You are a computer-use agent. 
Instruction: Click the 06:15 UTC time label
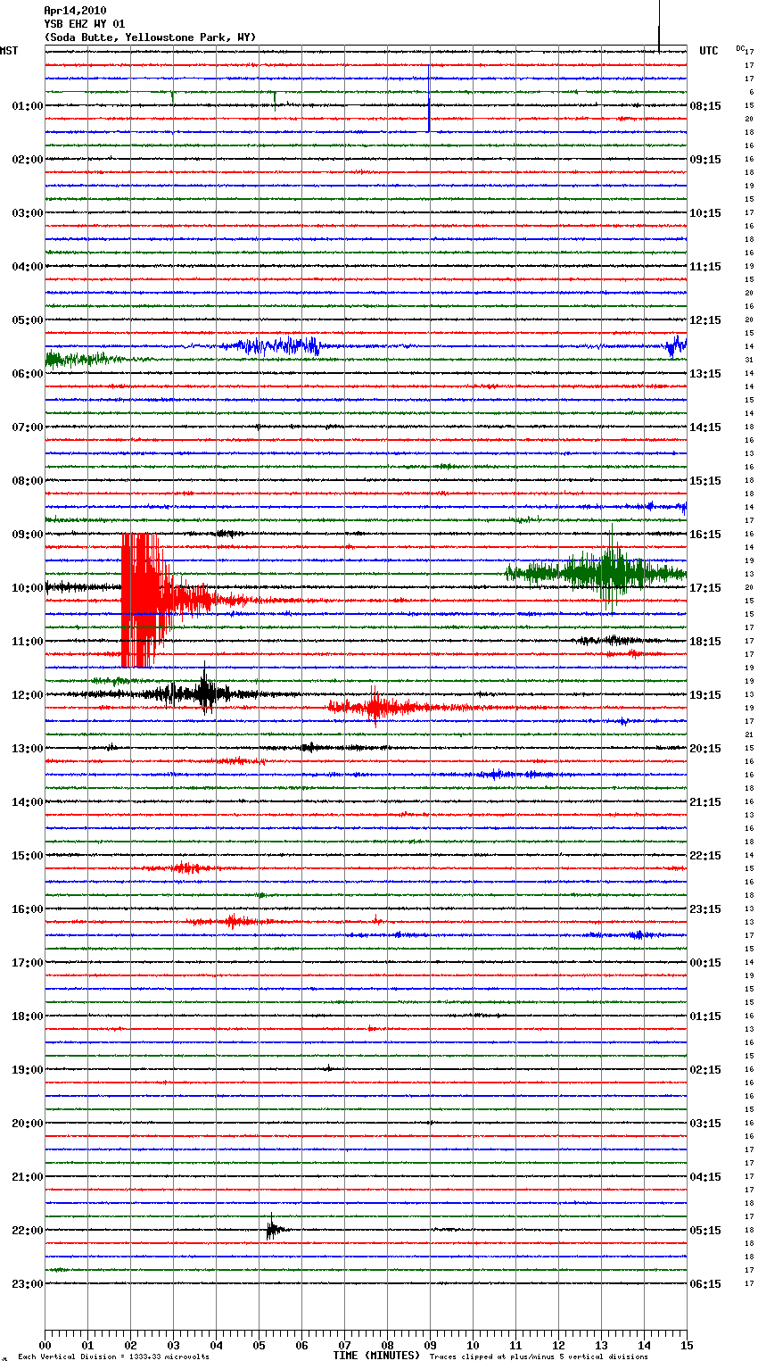tap(705, 1284)
